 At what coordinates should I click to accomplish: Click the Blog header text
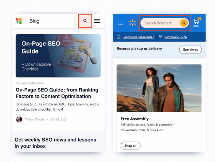click(34, 21)
